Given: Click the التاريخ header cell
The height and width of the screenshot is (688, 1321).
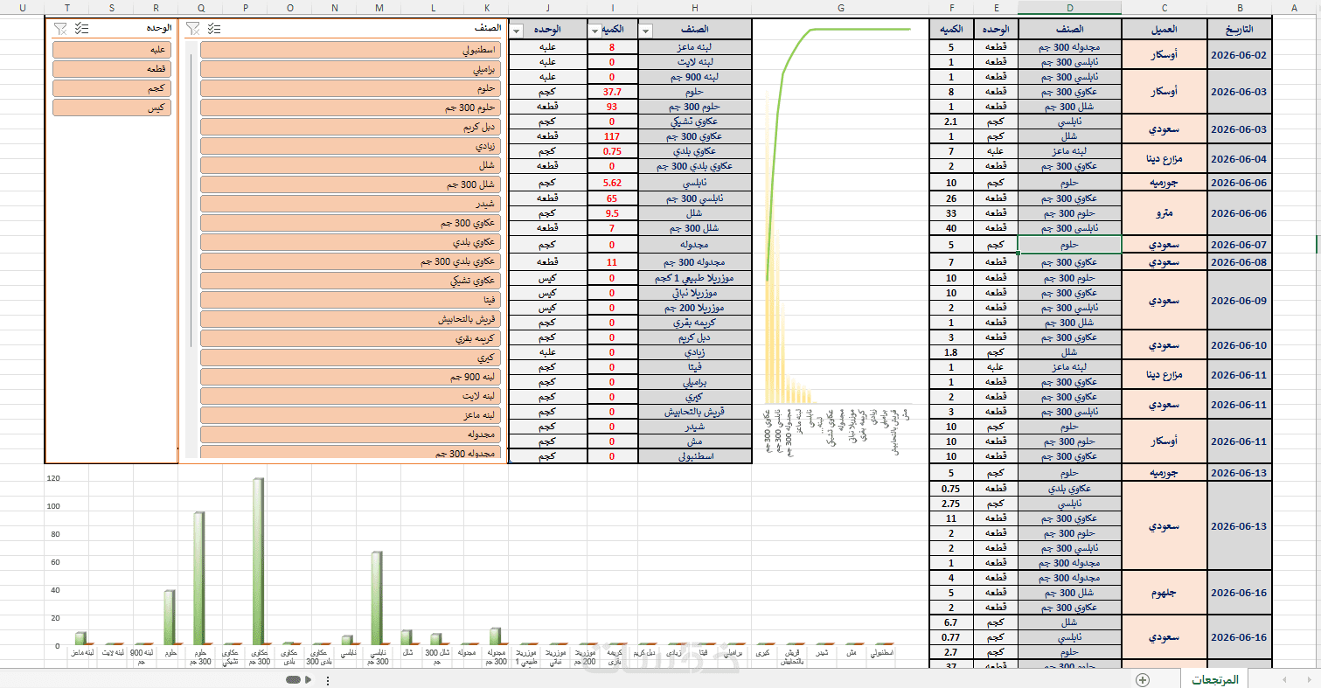Looking at the screenshot, I should [1241, 29].
